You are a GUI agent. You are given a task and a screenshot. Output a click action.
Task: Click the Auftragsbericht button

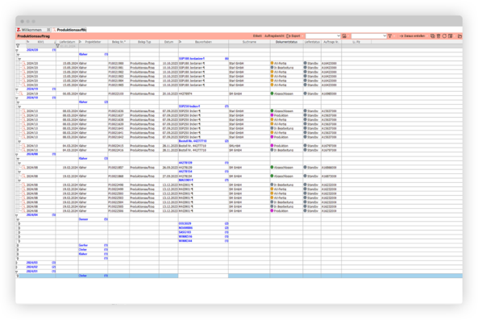click(x=274, y=36)
